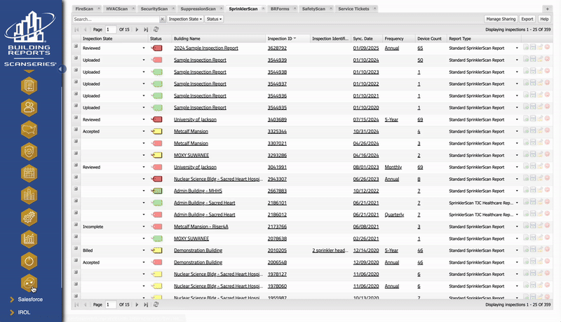Click the refresh icon in top pagination bar
Viewport: 561px width, 322px height.
[155, 29]
